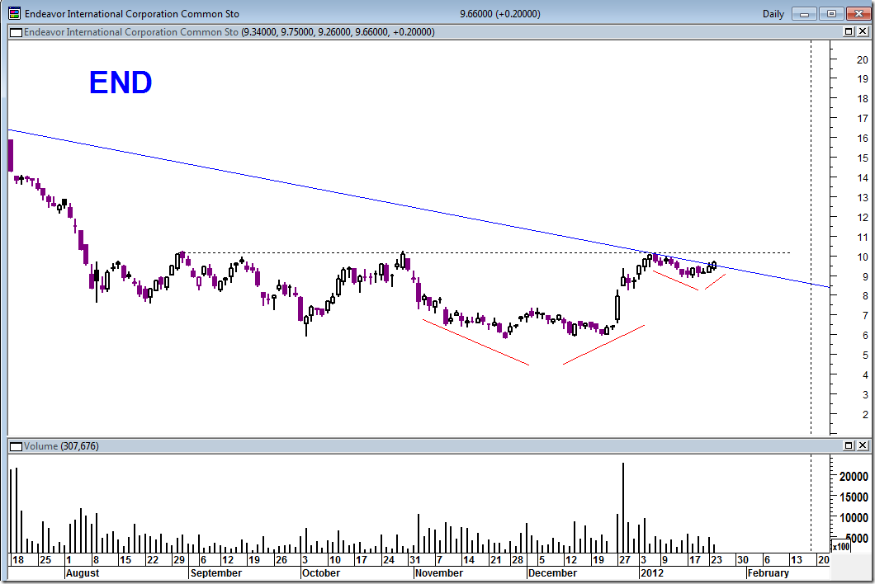
Task: Click the October month label
Action: coord(321,572)
